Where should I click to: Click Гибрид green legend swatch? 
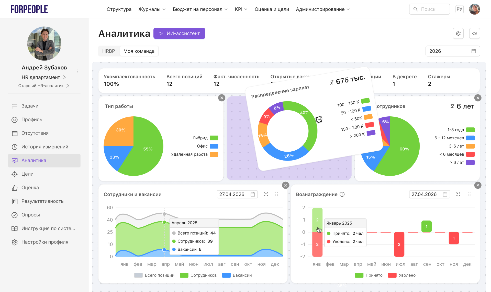[214, 138]
